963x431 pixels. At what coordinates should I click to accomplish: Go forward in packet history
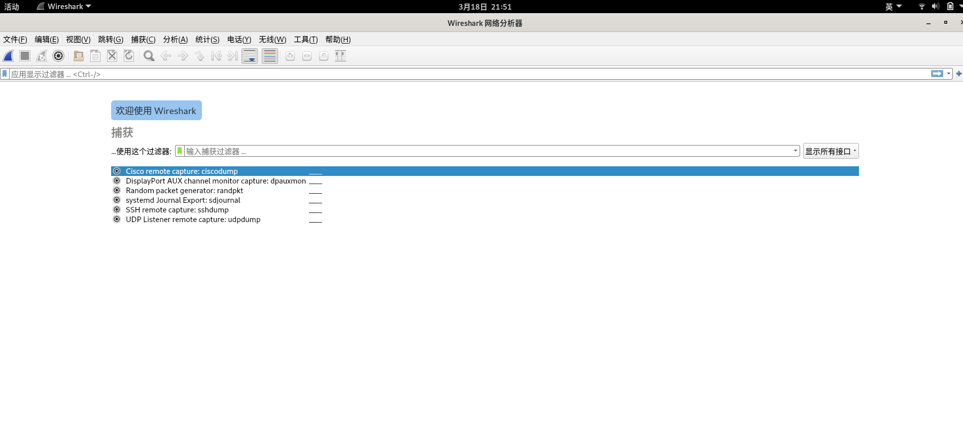point(183,56)
